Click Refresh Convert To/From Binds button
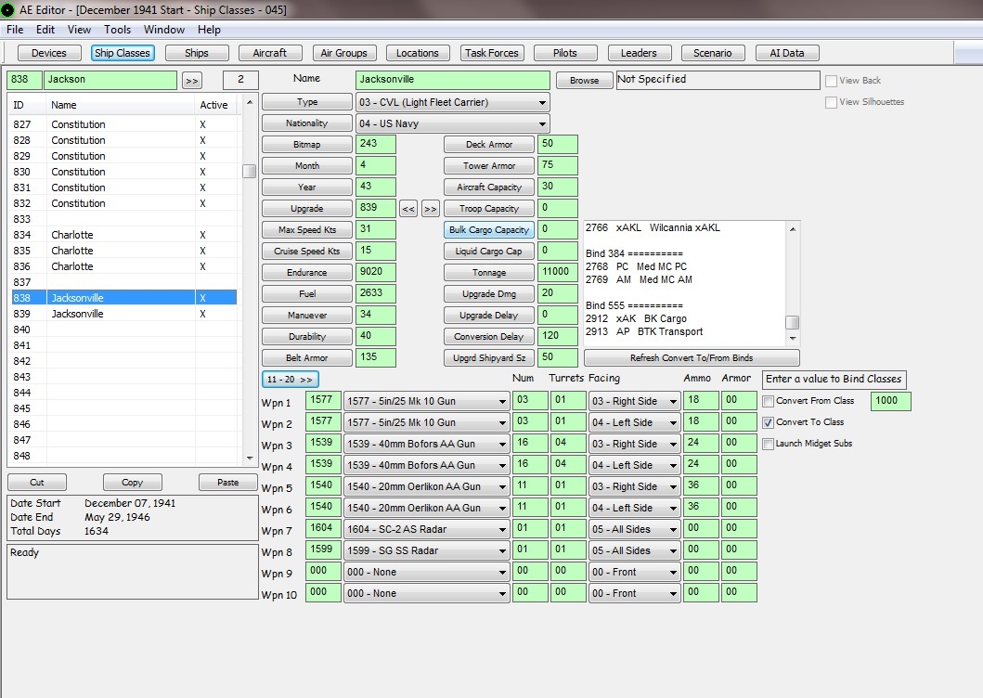The height and width of the screenshot is (698, 983). [x=692, y=358]
